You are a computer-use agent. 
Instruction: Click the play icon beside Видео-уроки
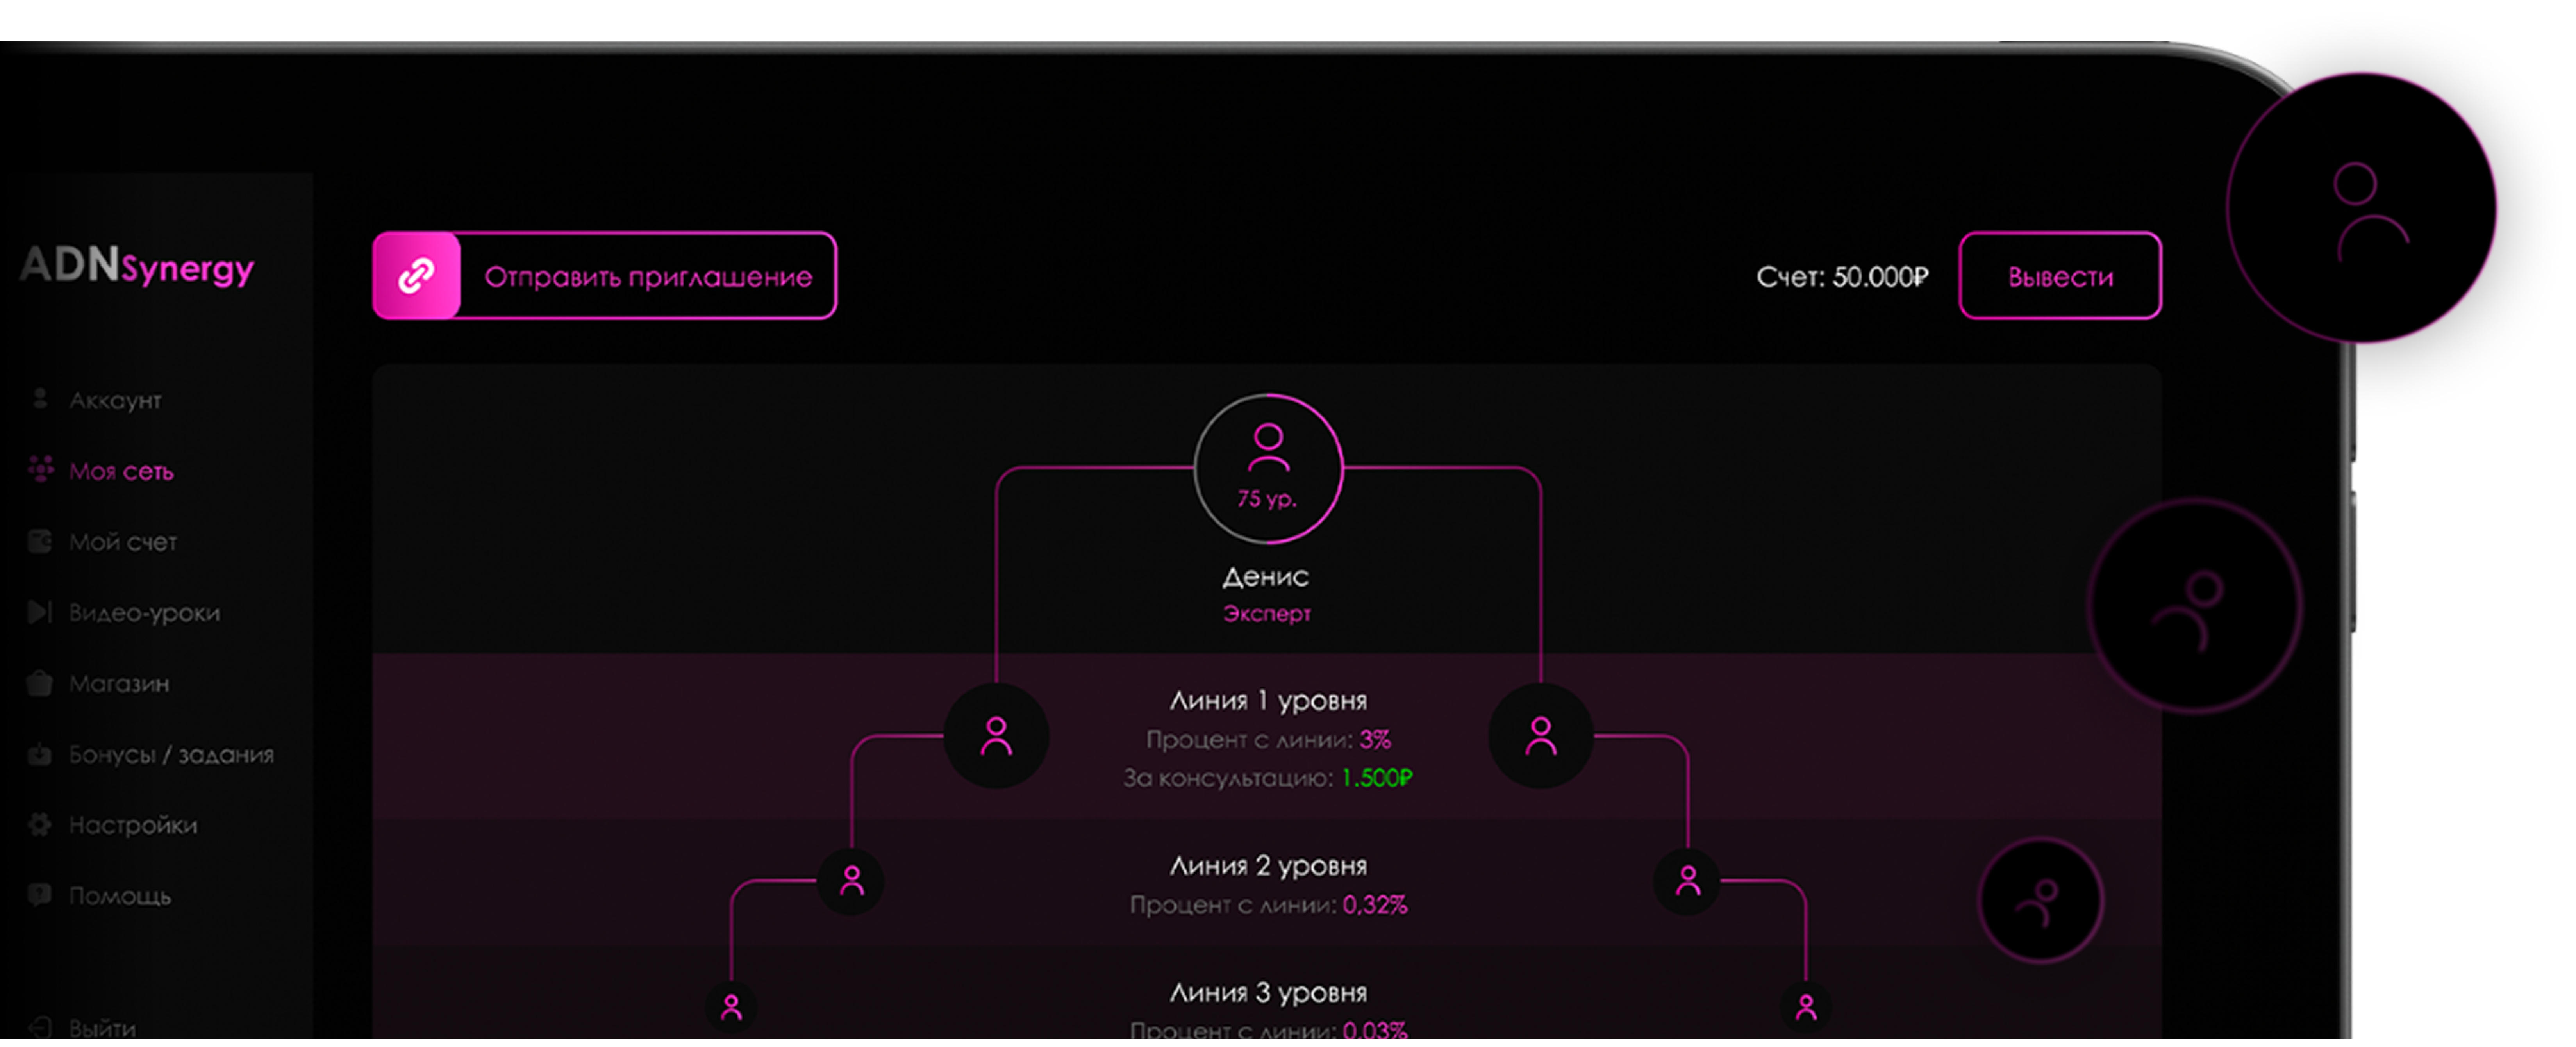40,612
